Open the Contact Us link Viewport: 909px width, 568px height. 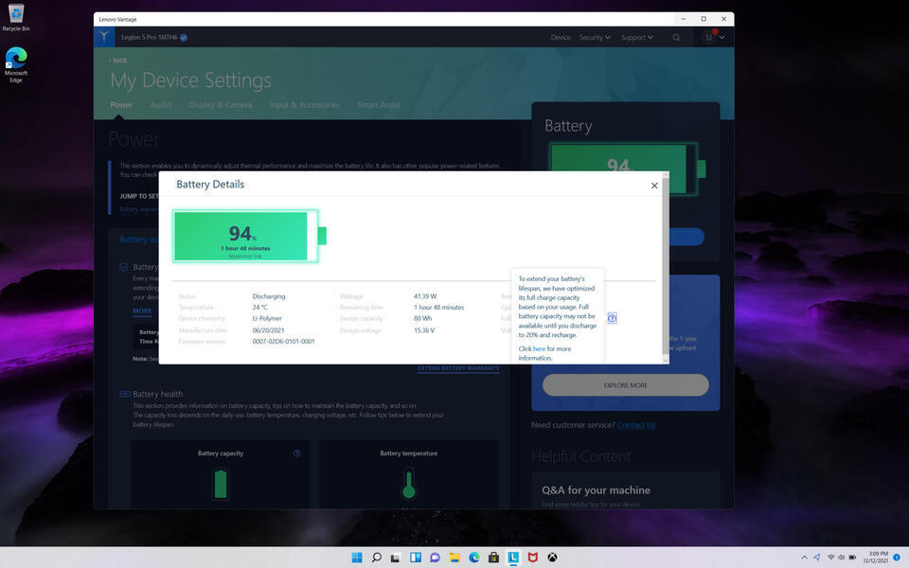point(636,425)
